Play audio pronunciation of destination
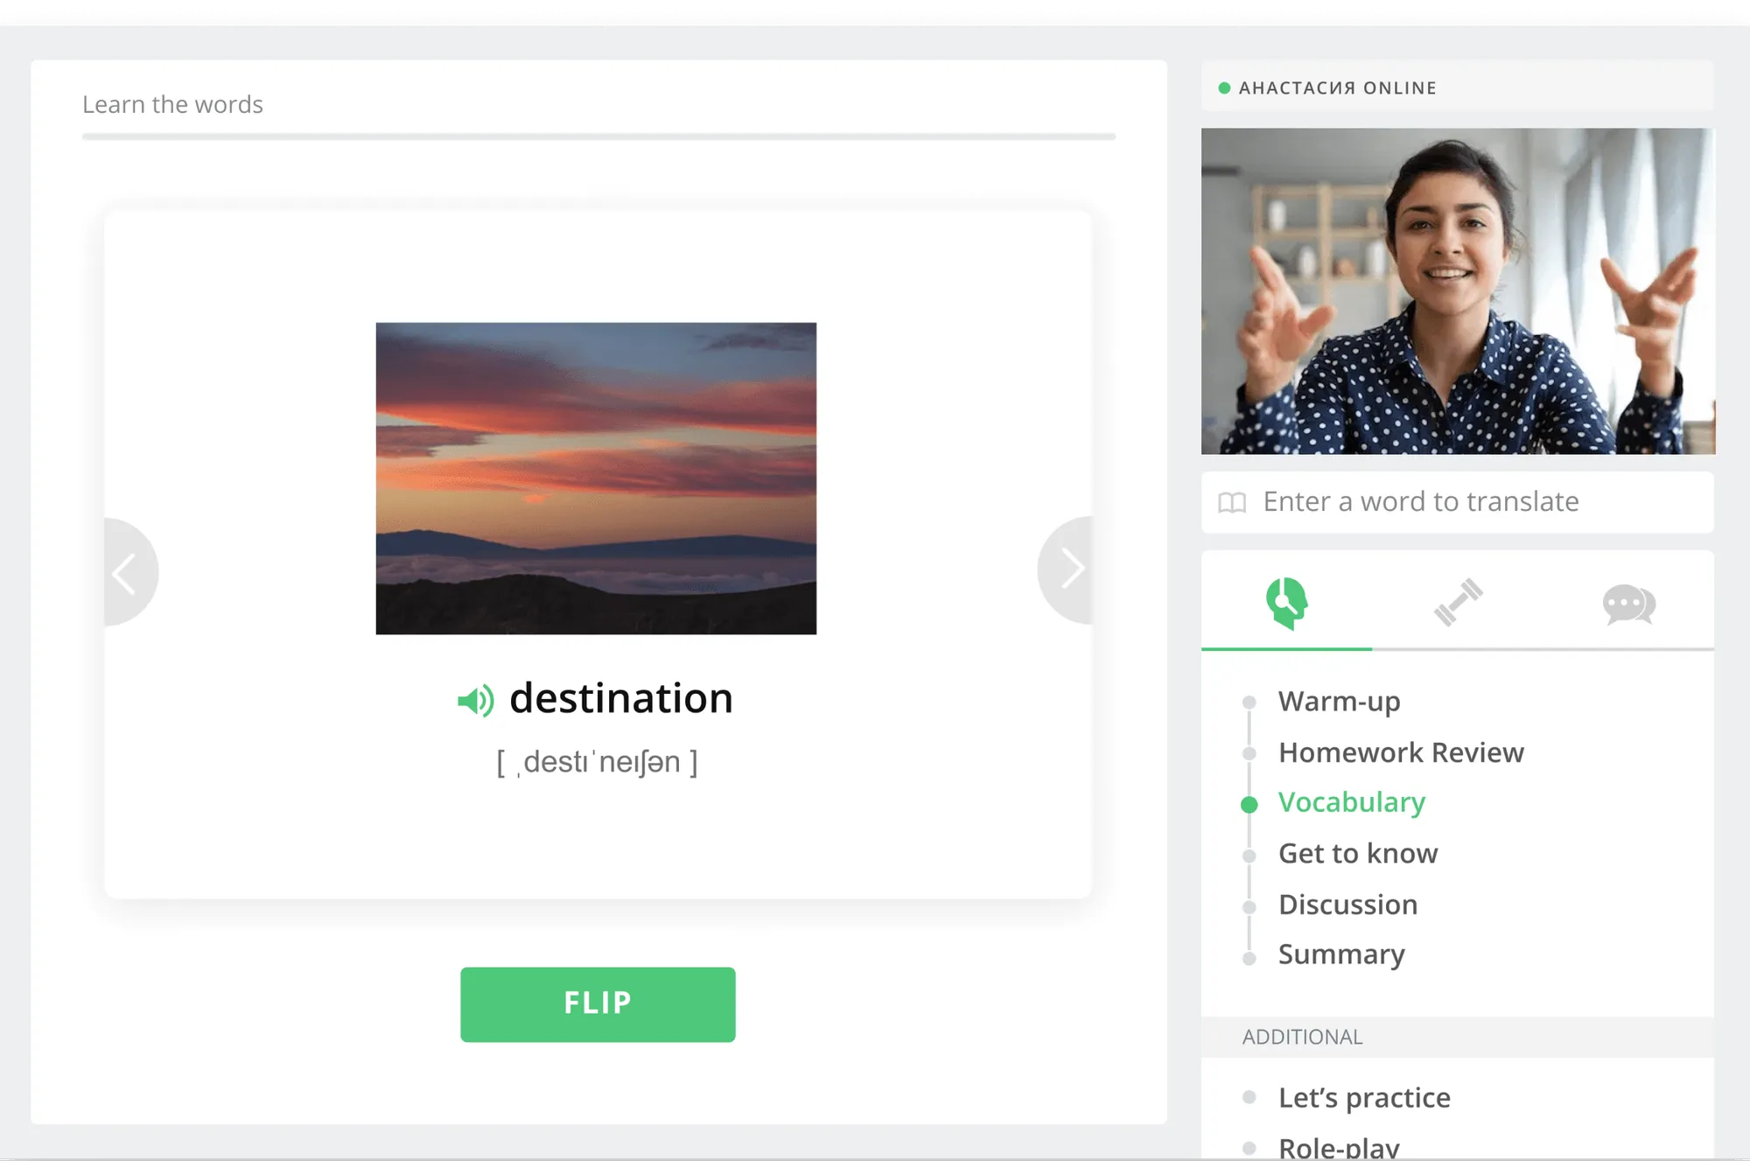Screen dimensions: 1750x1161 coord(475,700)
